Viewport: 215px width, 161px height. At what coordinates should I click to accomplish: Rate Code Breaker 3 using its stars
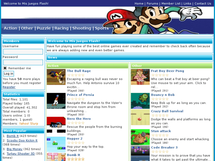160,152
